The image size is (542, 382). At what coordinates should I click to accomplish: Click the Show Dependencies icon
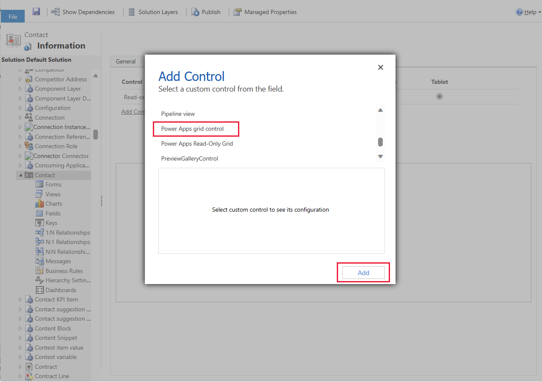coord(55,12)
